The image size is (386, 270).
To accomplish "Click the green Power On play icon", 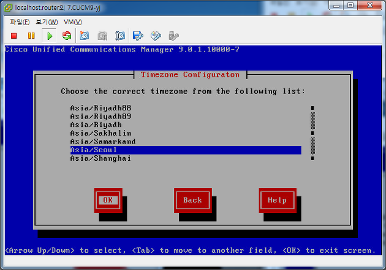I will [50, 36].
